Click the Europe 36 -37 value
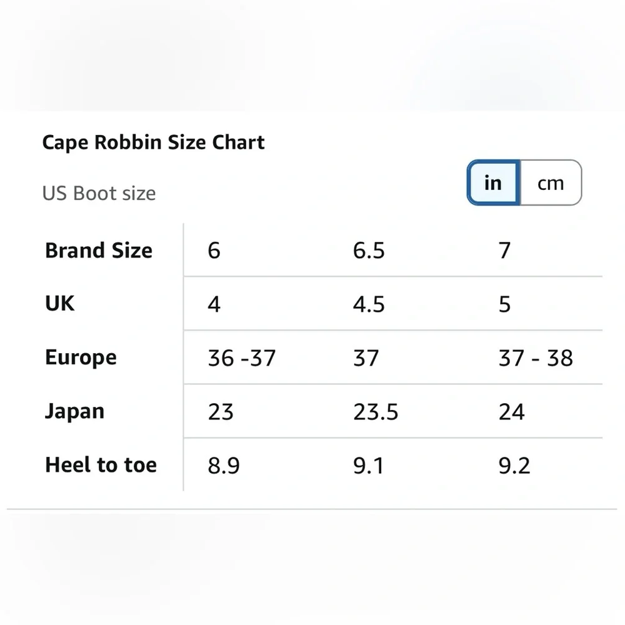 pyautogui.click(x=241, y=358)
